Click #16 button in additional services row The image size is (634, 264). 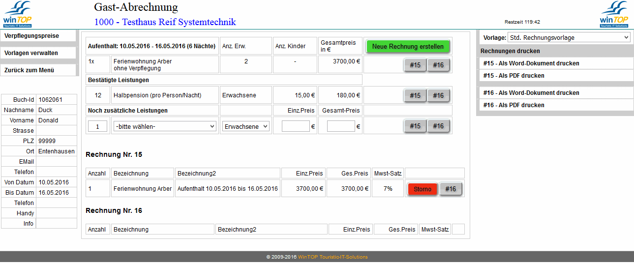(x=438, y=126)
